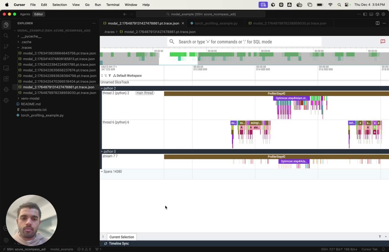This screenshot has width=389, height=252.
Task: Click the Cursor Tab status item
Action: 369,249
